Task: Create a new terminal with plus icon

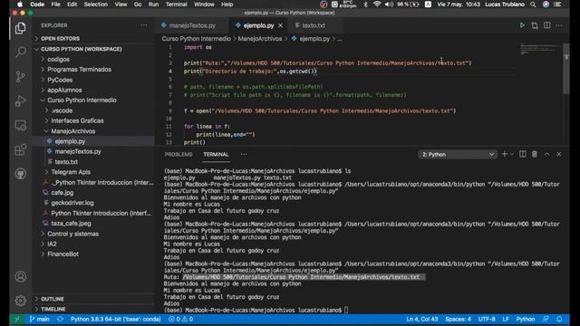Action: pyautogui.click(x=504, y=154)
